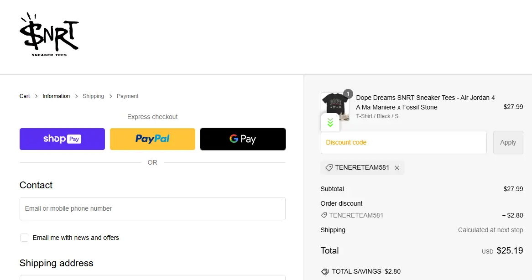Select the Payment breadcrumb step

128,96
